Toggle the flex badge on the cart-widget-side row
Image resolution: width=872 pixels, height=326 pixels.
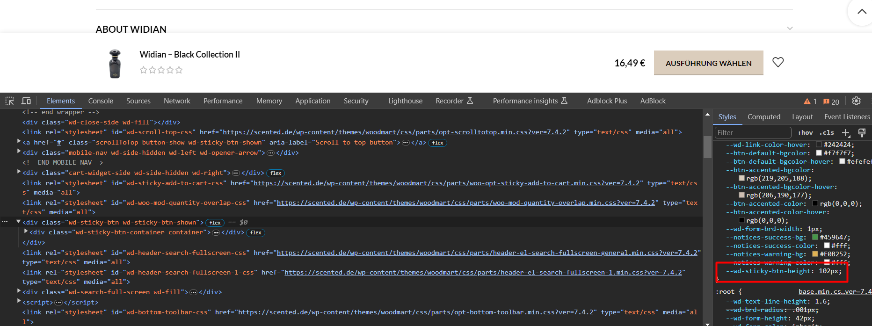(x=276, y=173)
